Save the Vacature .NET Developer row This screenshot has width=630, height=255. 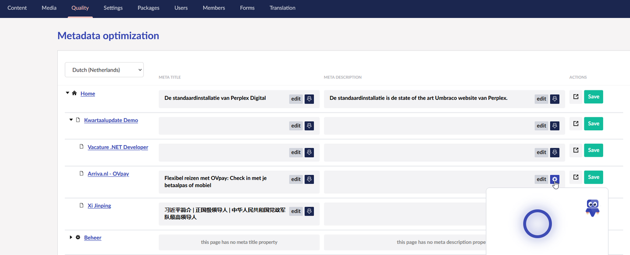click(593, 150)
